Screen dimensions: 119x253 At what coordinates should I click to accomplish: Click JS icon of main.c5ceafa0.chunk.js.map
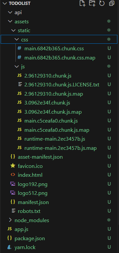[19, 129]
